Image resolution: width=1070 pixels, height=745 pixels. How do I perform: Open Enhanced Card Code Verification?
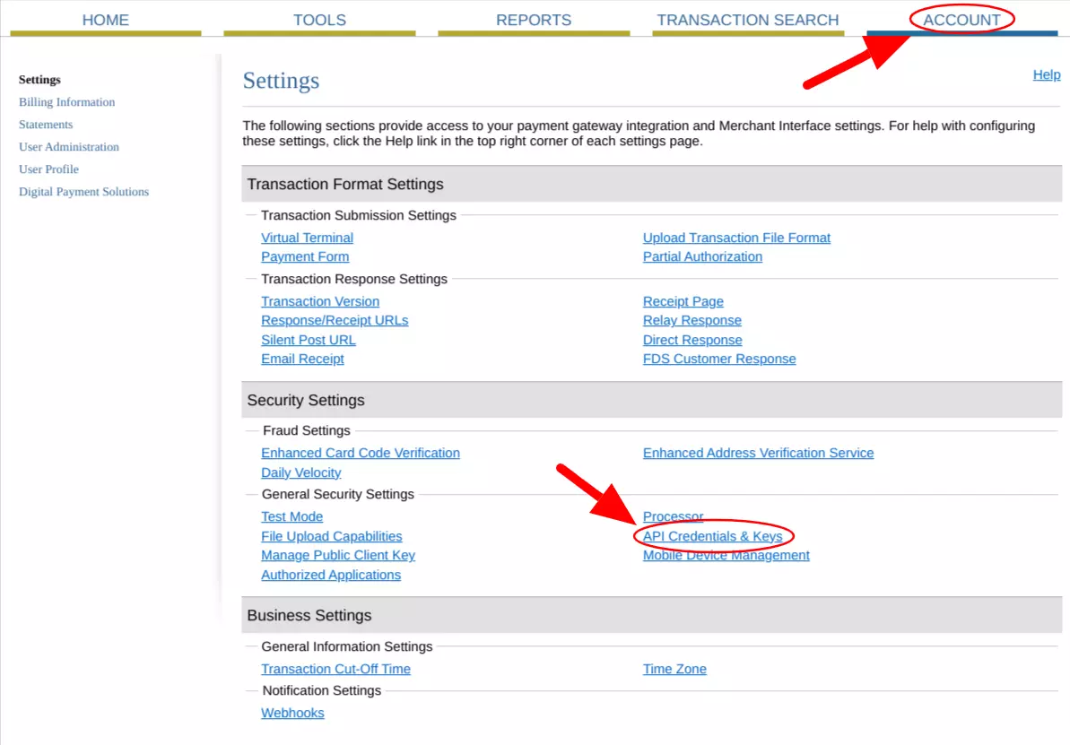(x=360, y=452)
